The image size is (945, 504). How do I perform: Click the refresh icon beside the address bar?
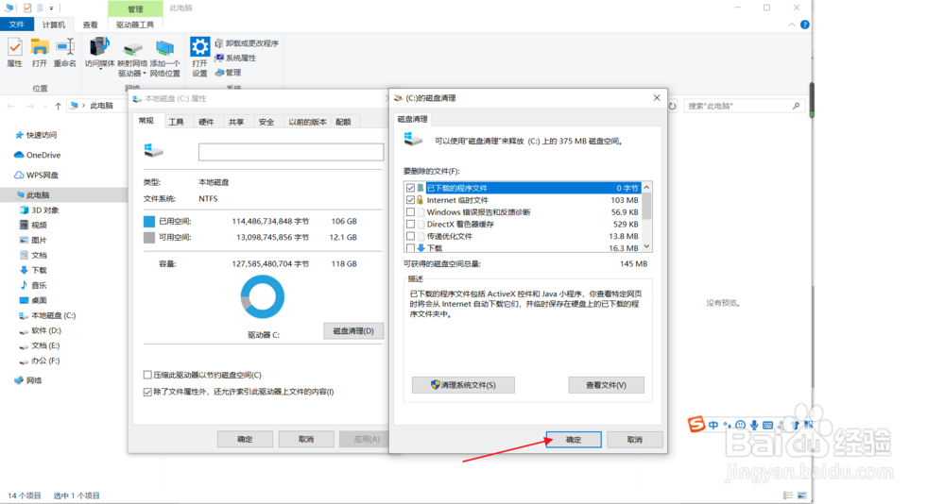673,106
